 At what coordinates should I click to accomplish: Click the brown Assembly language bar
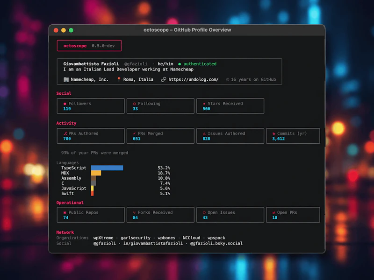pyautogui.click(x=93, y=178)
